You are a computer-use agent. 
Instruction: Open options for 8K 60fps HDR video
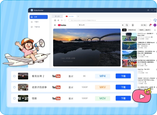coord(156,52)
